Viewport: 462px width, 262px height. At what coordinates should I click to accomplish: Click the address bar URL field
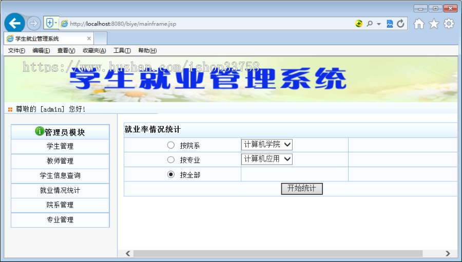click(x=206, y=24)
